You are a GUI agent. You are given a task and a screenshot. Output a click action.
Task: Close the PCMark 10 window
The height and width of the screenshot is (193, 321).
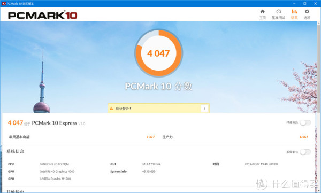click(316, 4)
